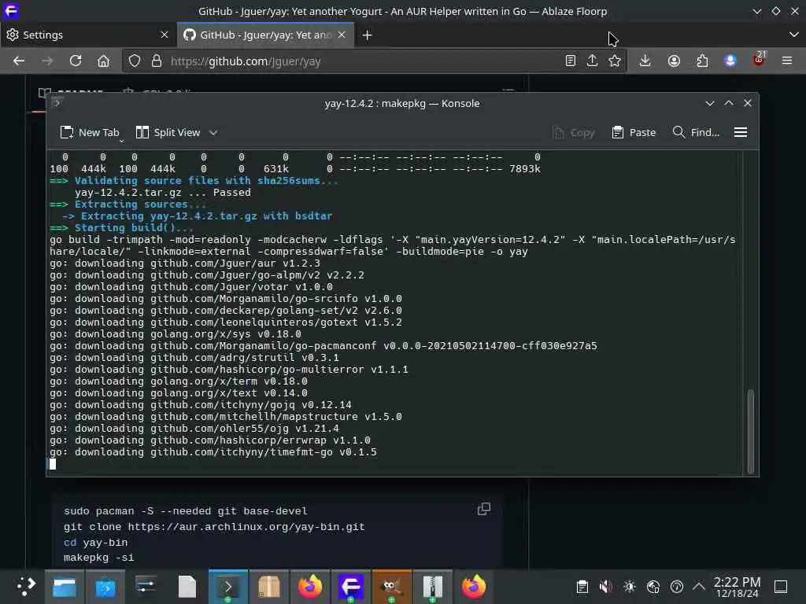
Task: Open Find in Konsole toolbar
Action: [x=696, y=132]
